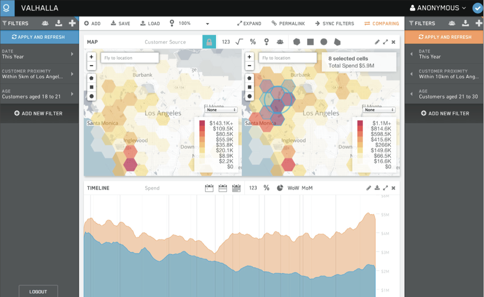The width and height of the screenshot is (484, 297).
Task: Enable WoW comparison on timeline
Action: pyautogui.click(x=293, y=188)
